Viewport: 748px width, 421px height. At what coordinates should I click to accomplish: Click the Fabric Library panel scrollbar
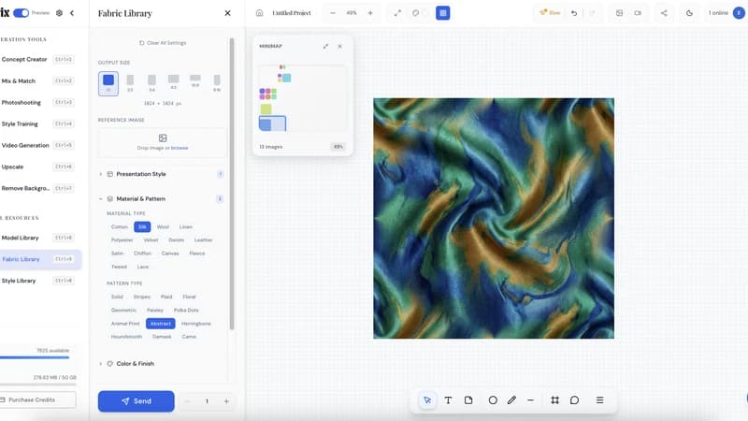pos(232,183)
